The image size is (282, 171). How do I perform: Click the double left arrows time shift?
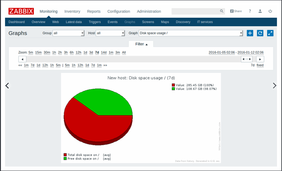(x=20, y=65)
